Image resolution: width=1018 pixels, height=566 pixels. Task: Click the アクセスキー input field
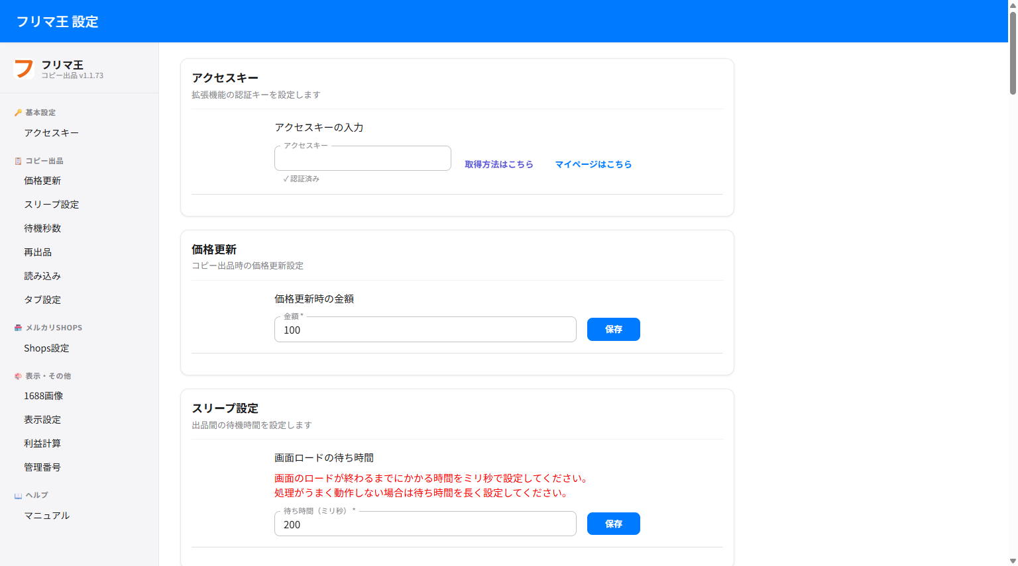pyautogui.click(x=362, y=158)
